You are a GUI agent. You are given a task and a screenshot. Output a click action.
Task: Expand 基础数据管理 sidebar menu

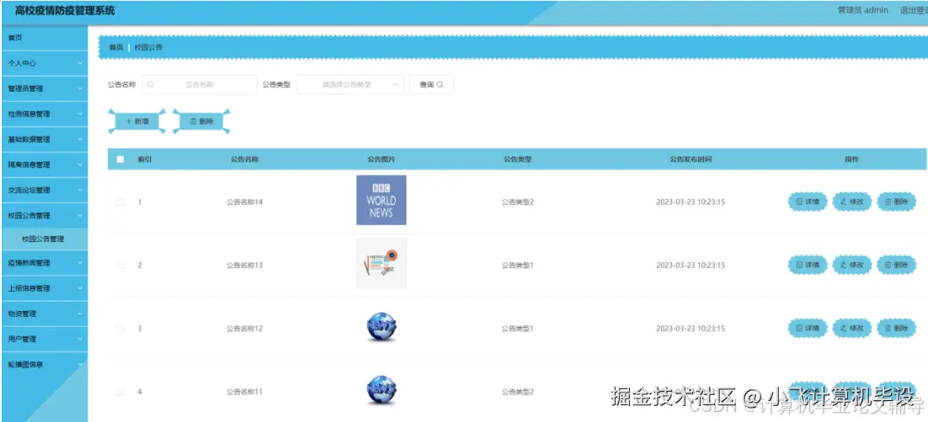click(x=45, y=140)
